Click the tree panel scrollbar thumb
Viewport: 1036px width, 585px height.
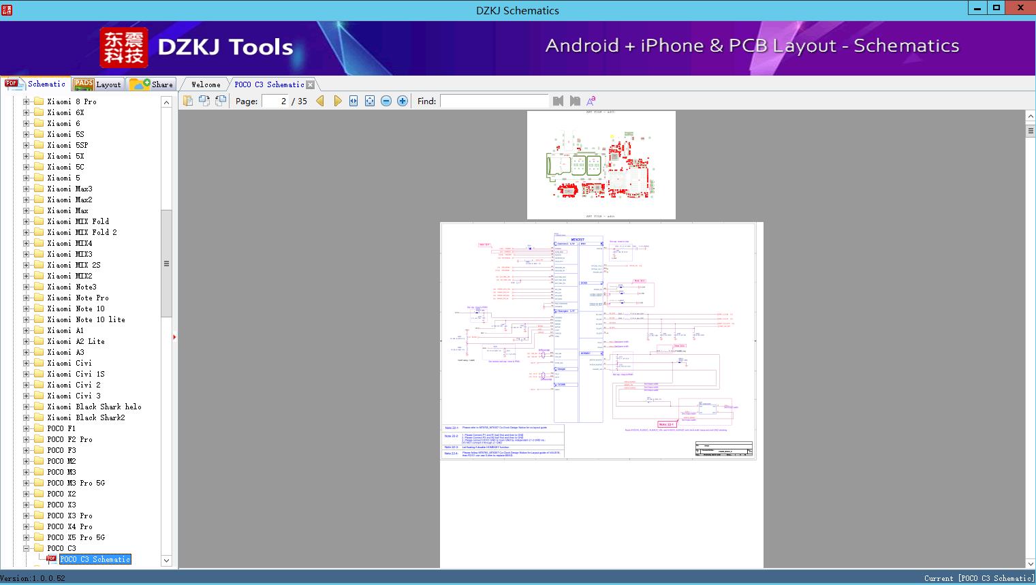[166, 264]
